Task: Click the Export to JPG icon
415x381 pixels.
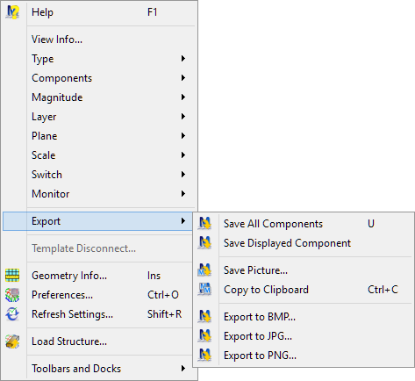Action: click(x=204, y=336)
